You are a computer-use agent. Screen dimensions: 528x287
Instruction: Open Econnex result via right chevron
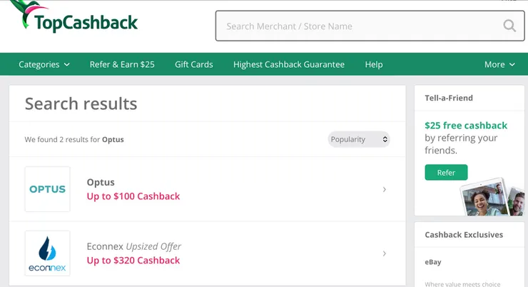coord(385,253)
